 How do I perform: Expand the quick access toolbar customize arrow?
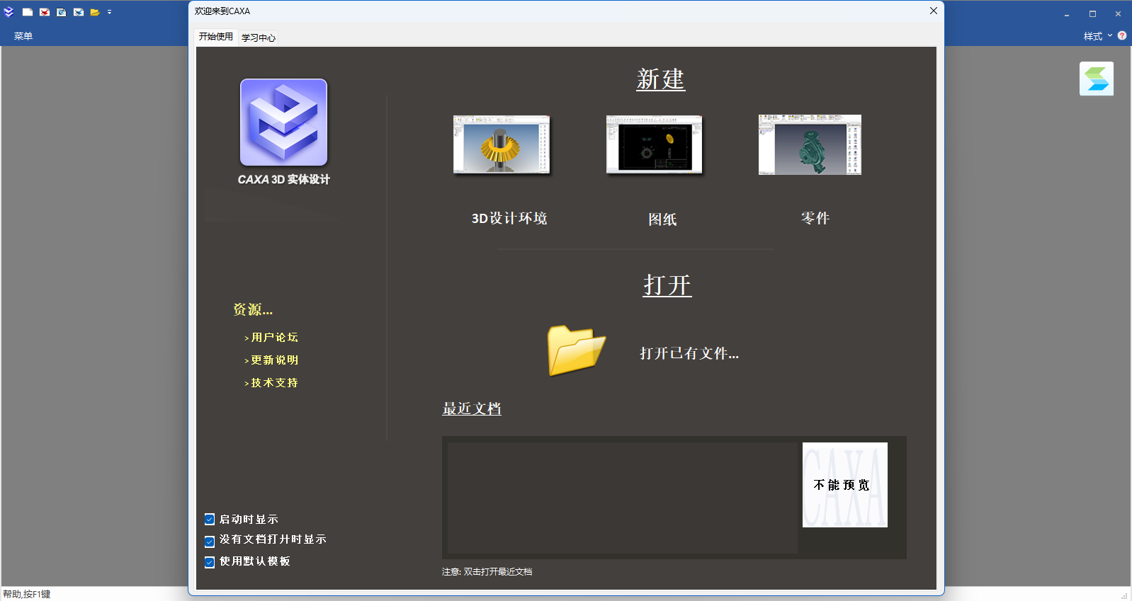coord(110,12)
